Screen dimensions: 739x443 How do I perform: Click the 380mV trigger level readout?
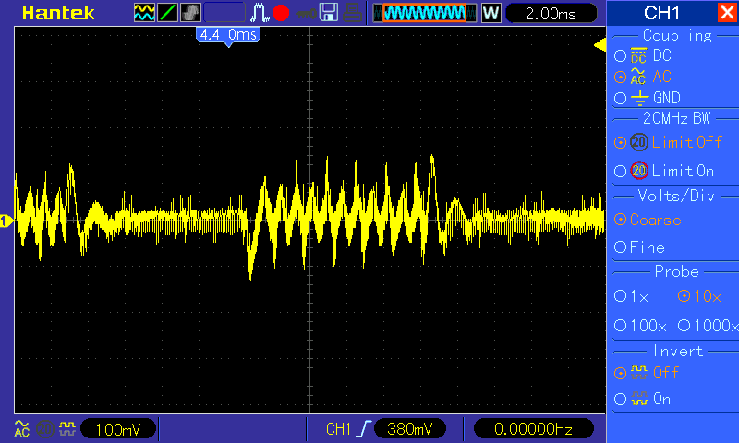(409, 429)
